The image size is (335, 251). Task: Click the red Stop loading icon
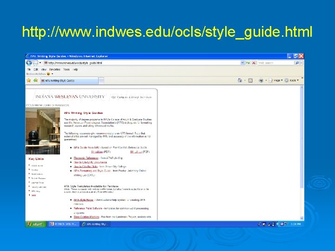[x=254, y=63]
